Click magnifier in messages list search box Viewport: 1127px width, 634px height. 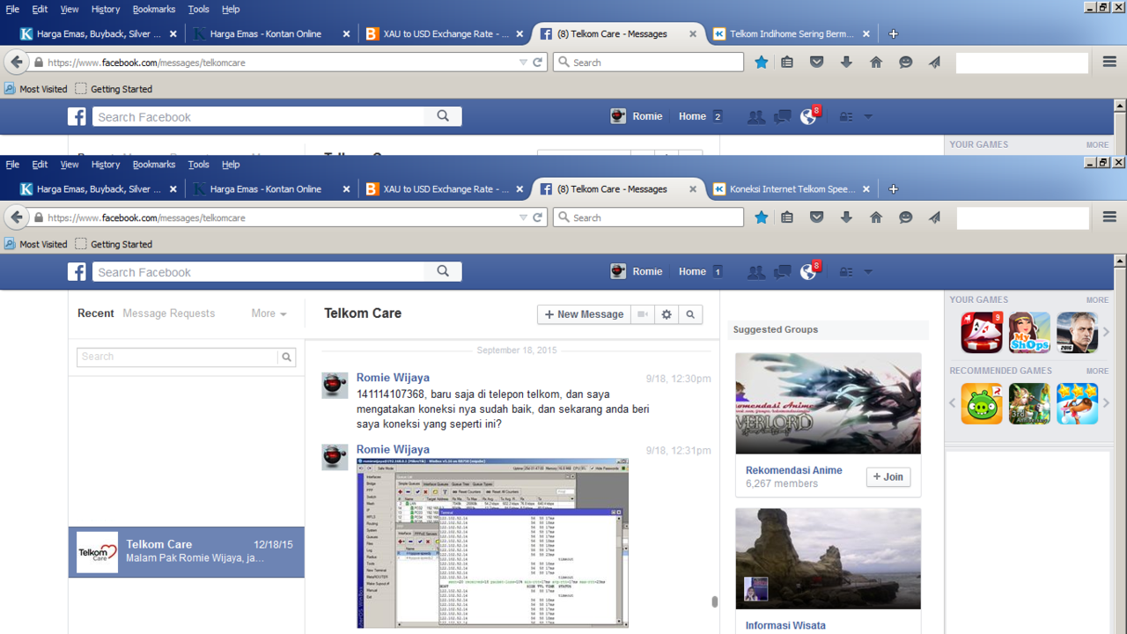point(286,357)
